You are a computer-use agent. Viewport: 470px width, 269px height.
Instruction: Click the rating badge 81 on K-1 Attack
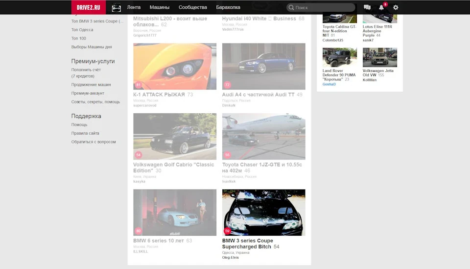coord(138,85)
